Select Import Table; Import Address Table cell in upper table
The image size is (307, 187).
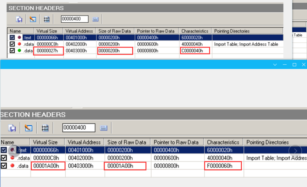point(246,44)
